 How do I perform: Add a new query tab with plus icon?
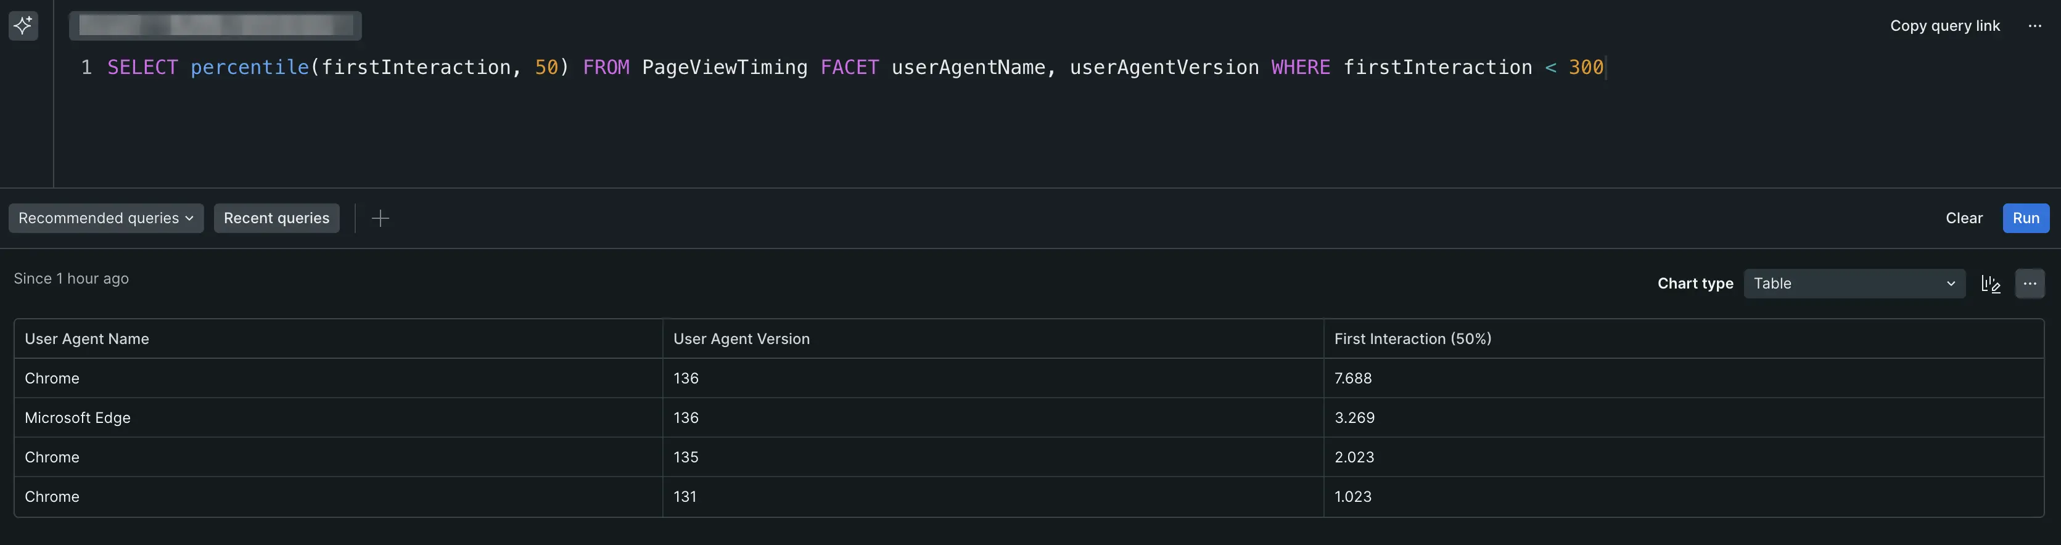(380, 218)
